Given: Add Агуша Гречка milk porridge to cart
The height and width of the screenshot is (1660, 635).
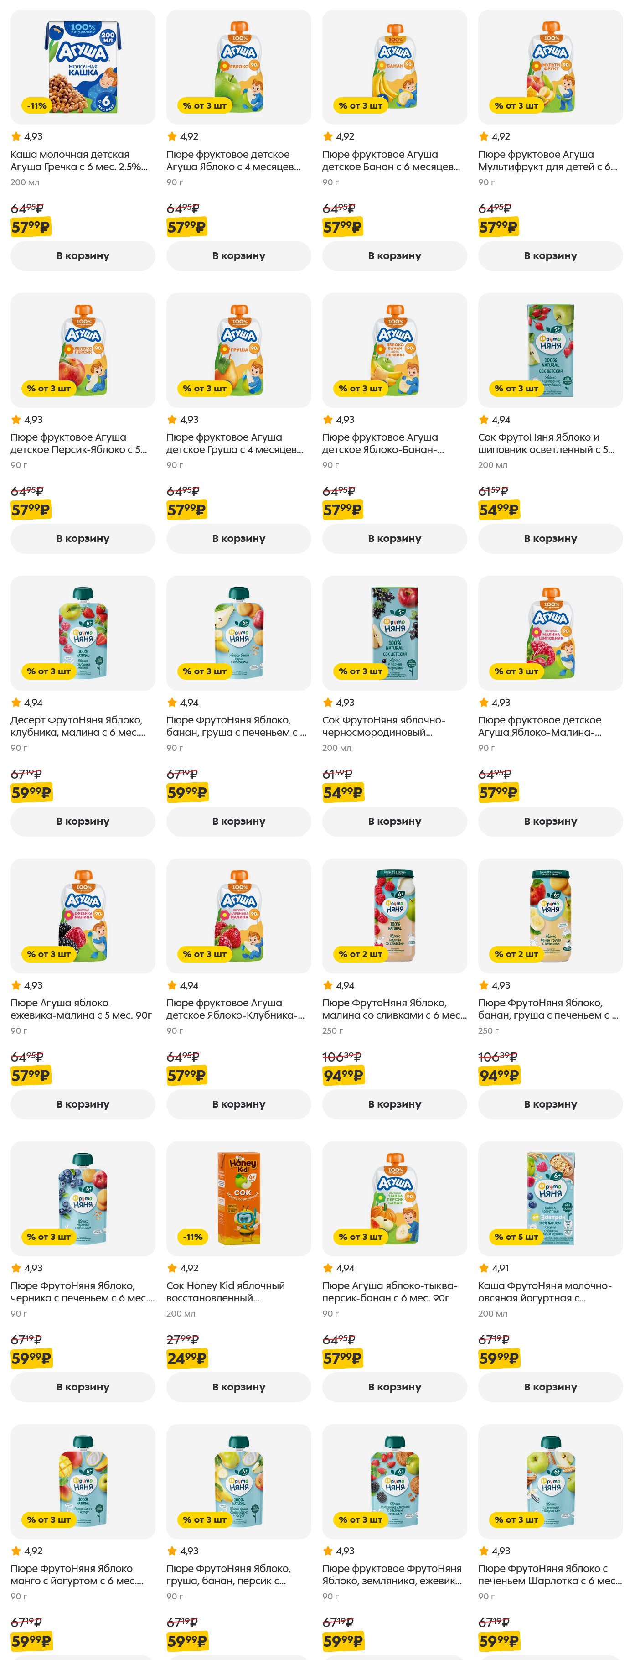Looking at the screenshot, I should (x=83, y=256).
